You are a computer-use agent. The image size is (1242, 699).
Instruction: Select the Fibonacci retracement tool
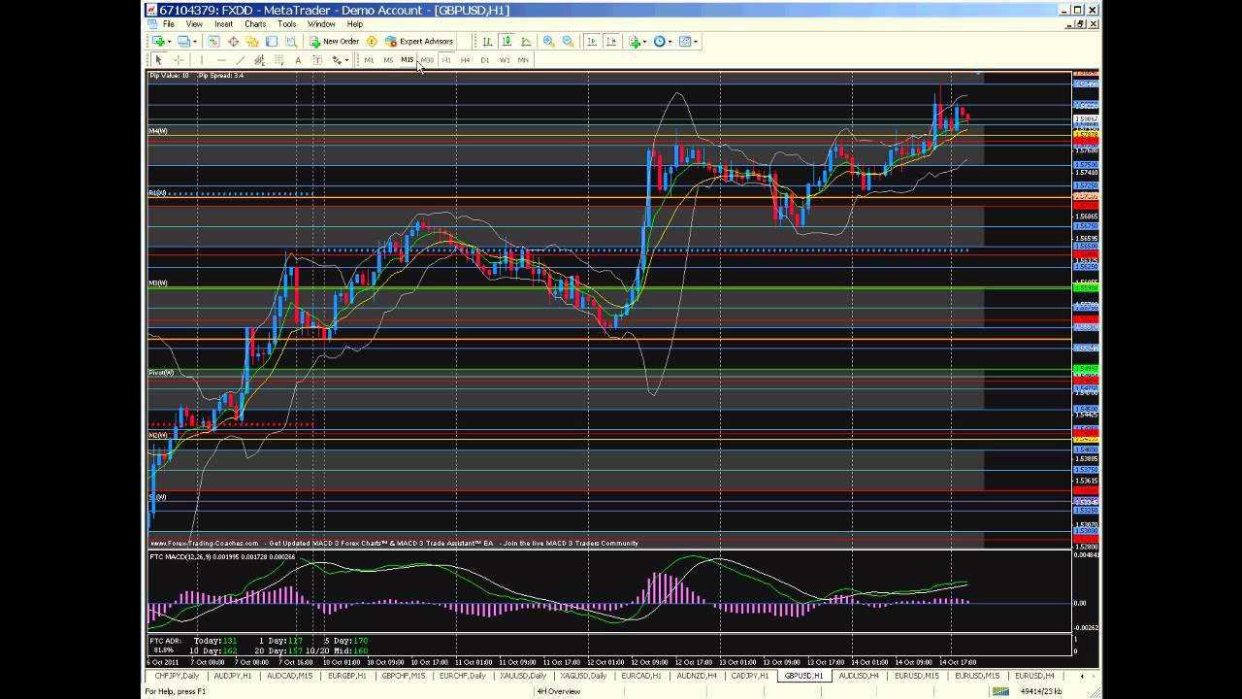pos(278,60)
